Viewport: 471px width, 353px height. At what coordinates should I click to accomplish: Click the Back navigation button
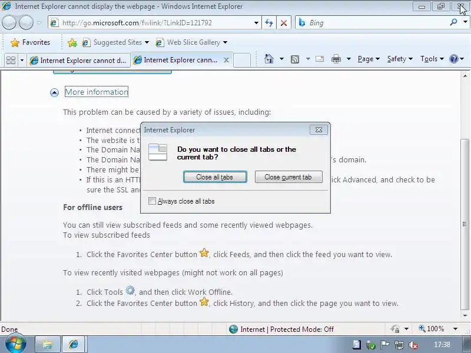click(x=9, y=22)
